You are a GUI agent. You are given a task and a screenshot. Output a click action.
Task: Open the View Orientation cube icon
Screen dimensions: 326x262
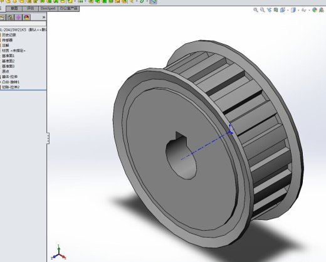283,10
